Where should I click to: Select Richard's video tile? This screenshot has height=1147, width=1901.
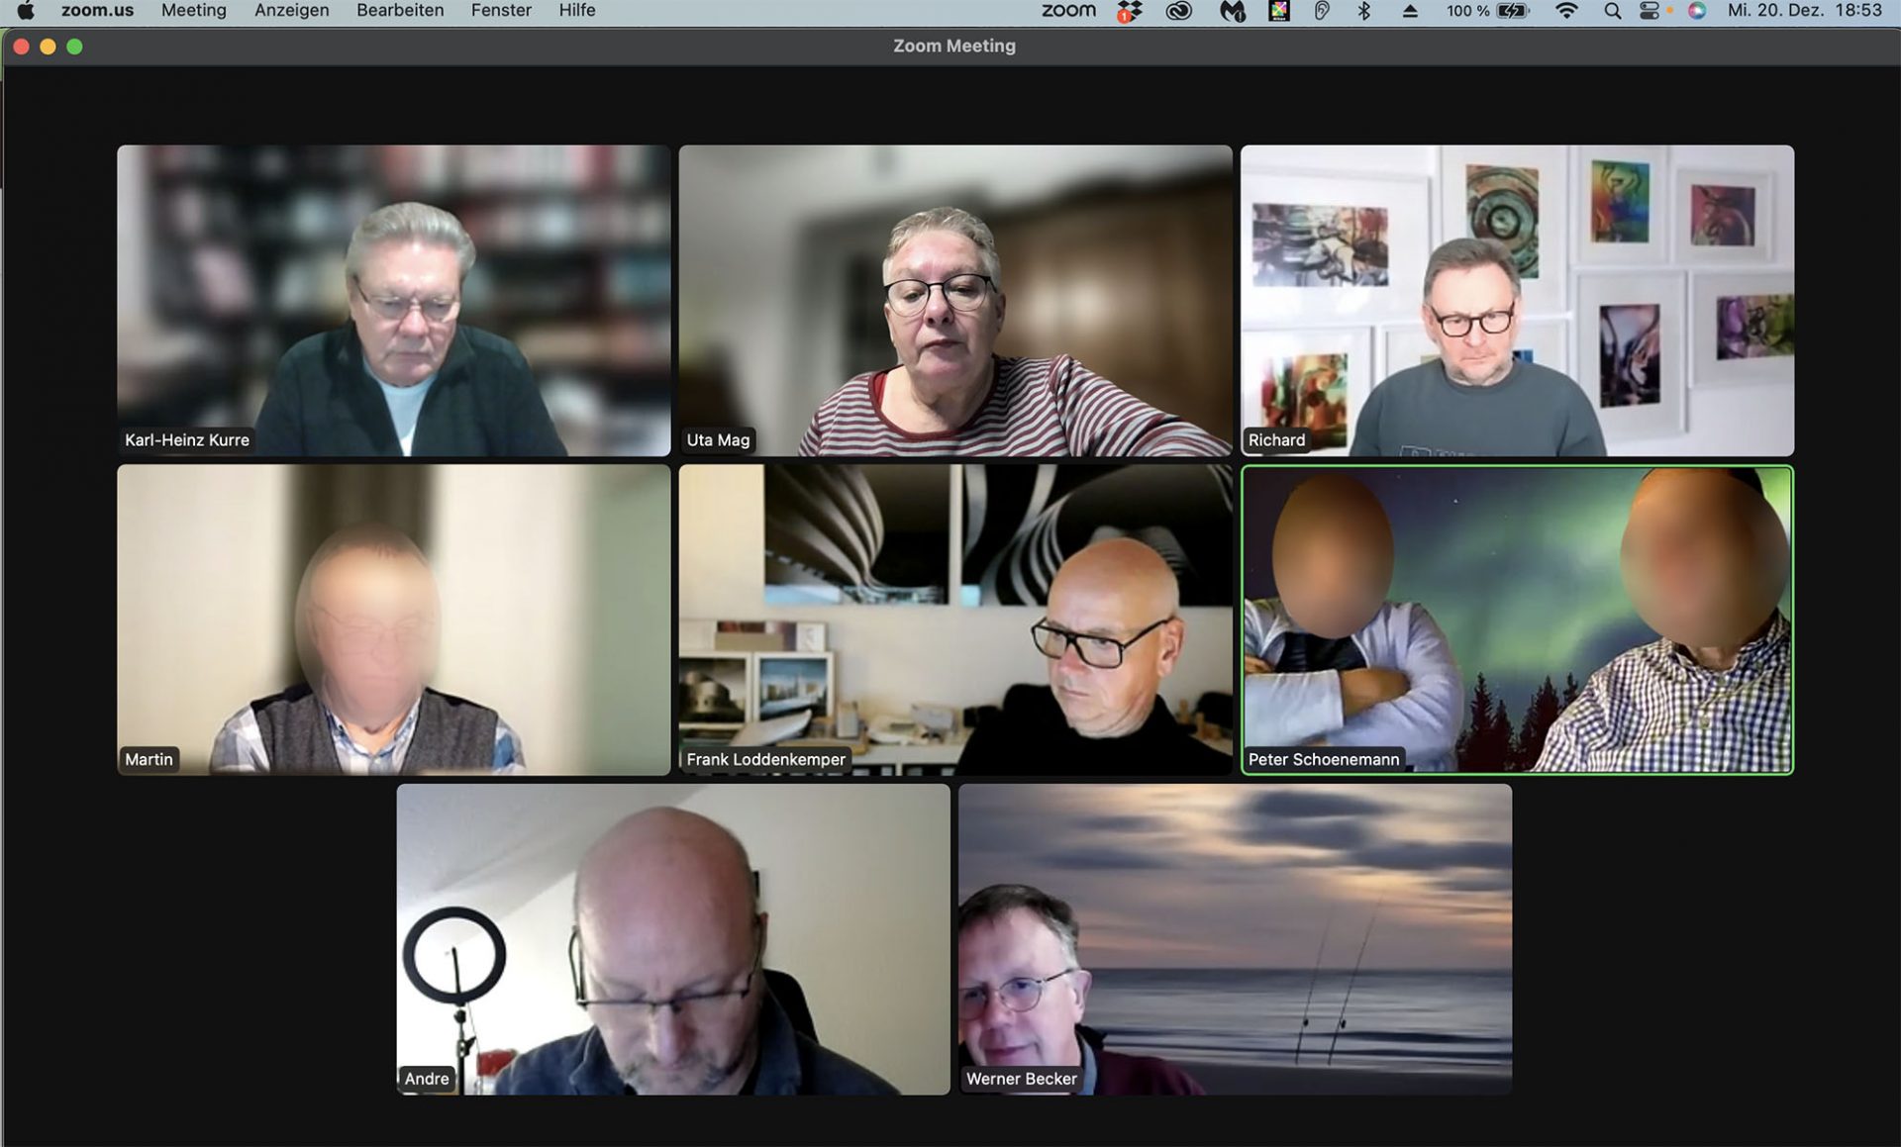click(1517, 301)
